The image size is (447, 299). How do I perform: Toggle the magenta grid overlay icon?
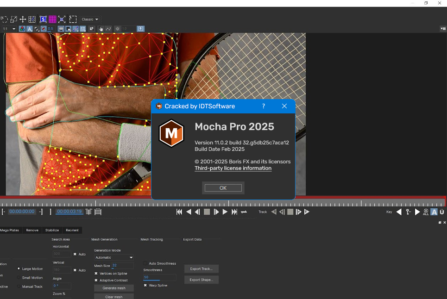[52, 19]
